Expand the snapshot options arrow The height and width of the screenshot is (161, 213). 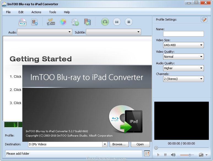206,155
